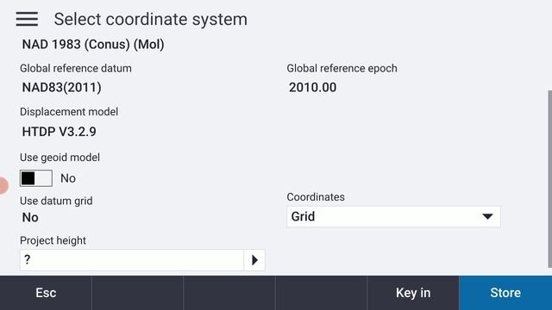The height and width of the screenshot is (310, 552).
Task: Select the NAD 1983 (Conus) (Mol) name
Action: [93, 45]
